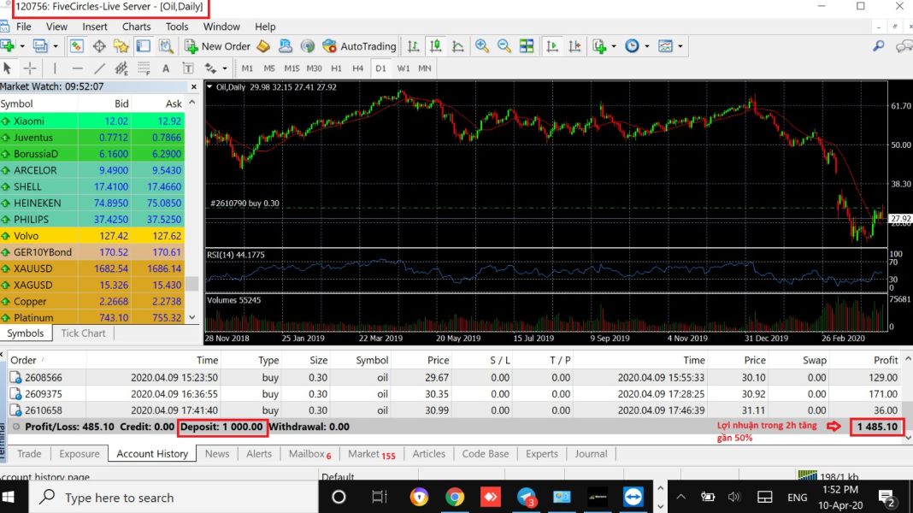
Task: Open the Insert menu
Action: (95, 27)
